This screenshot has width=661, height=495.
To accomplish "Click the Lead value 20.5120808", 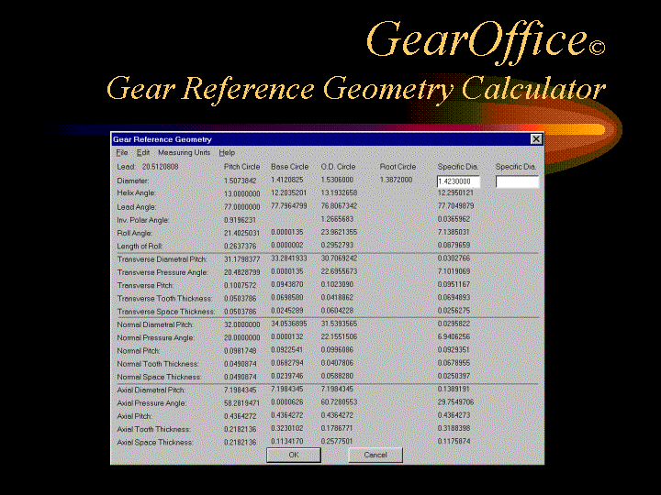I will (x=161, y=167).
